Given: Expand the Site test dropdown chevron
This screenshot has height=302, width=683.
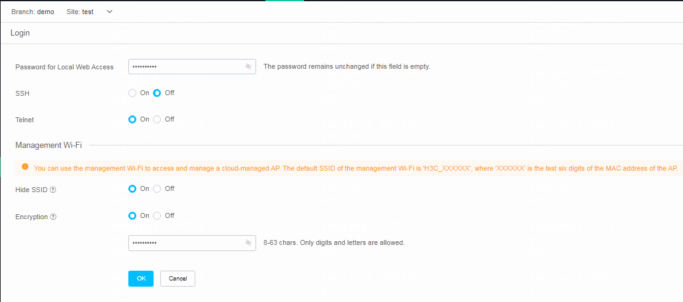Looking at the screenshot, I should [x=109, y=12].
